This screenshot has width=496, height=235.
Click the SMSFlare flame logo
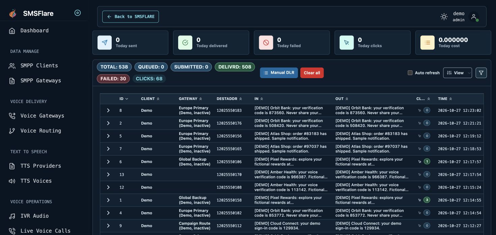[13, 13]
